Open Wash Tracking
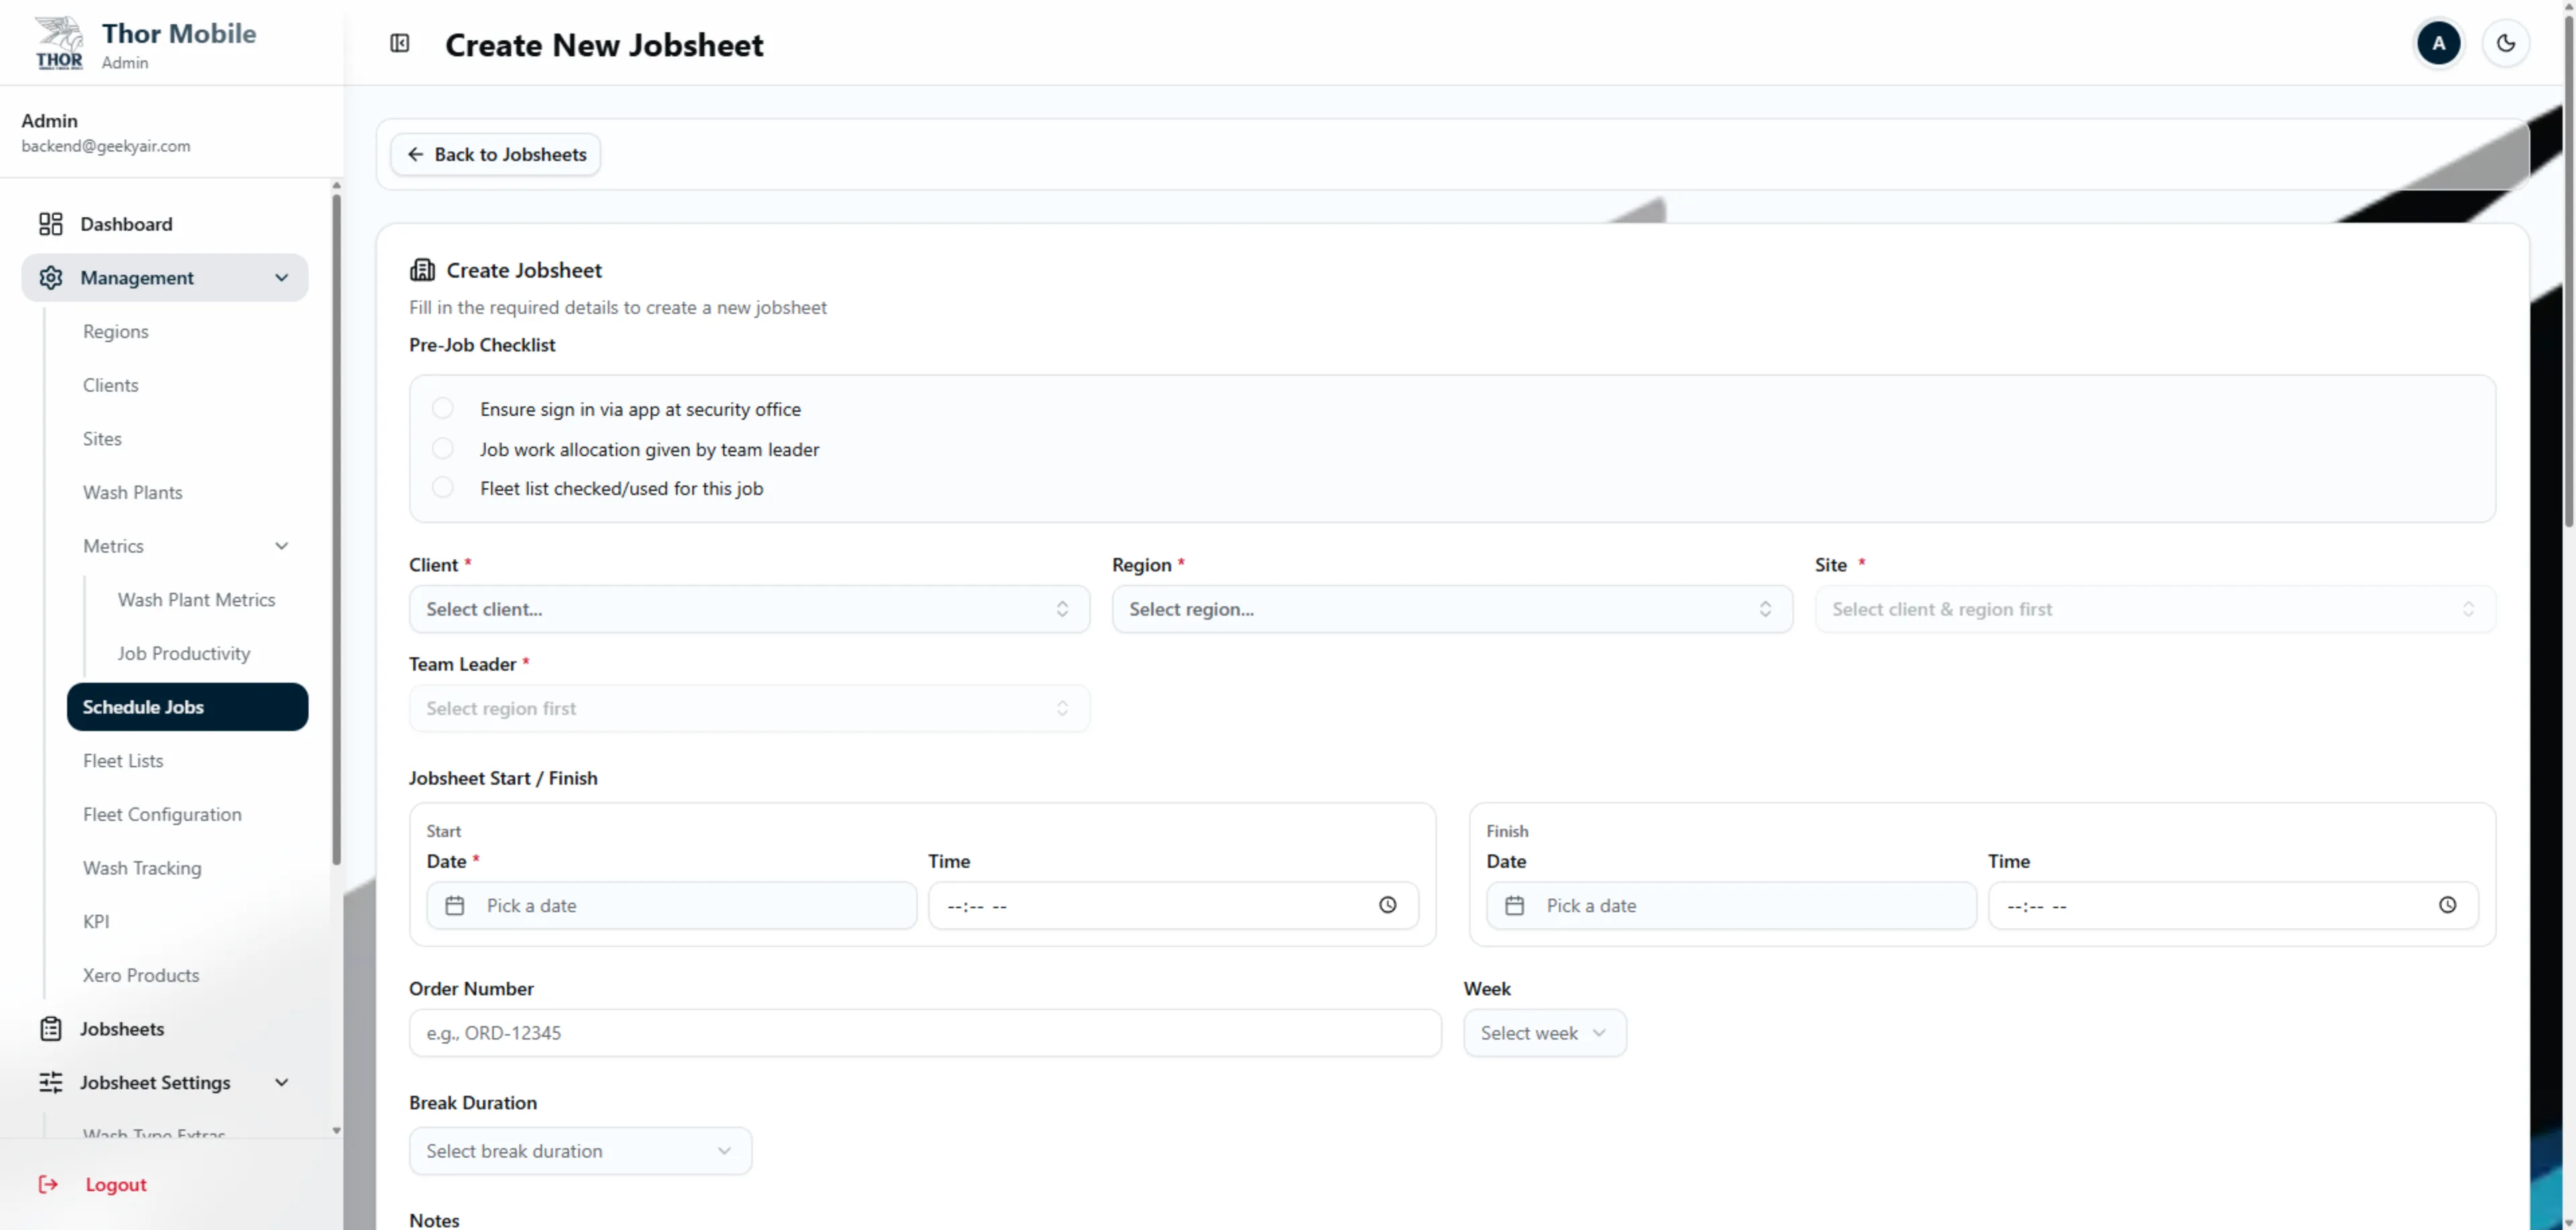The width and height of the screenshot is (2576, 1230). click(142, 868)
